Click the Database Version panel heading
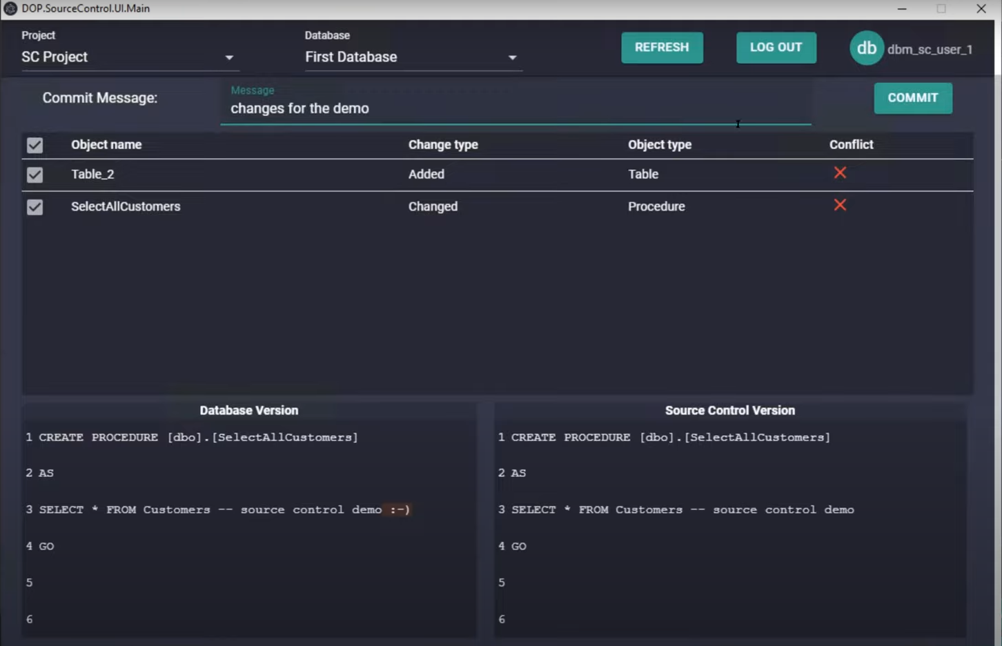 coord(249,410)
